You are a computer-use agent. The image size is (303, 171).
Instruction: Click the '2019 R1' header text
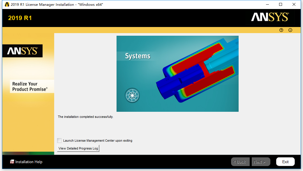pos(20,18)
